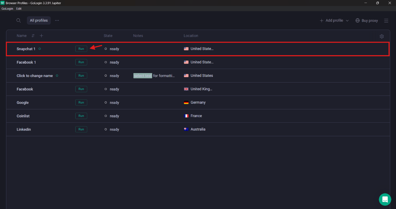Click the plus icon beside Name header
The height and width of the screenshot is (209, 396).
click(x=42, y=36)
